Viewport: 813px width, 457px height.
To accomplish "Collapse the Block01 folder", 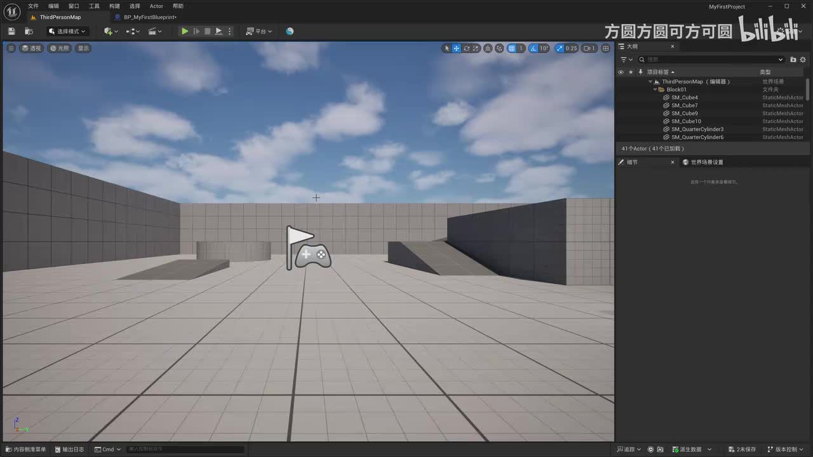I will click(655, 89).
